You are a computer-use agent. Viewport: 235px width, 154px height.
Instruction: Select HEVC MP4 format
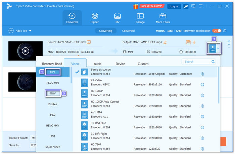coord(53,83)
